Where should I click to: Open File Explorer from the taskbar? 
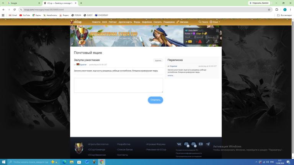click(72, 162)
